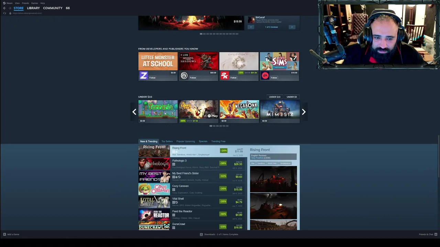This screenshot has width=440, height=247.
Task: Click the Windows icon under Feed the Reactor
Action: pyautogui.click(x=174, y=215)
